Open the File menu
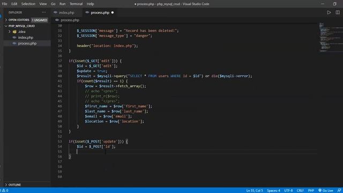 4,4
